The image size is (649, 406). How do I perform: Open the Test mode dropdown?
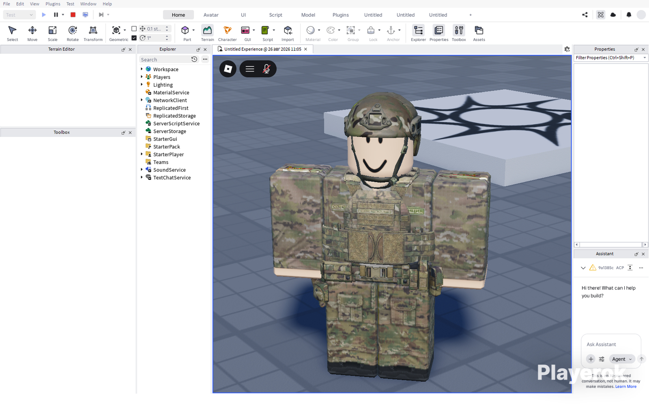19,15
